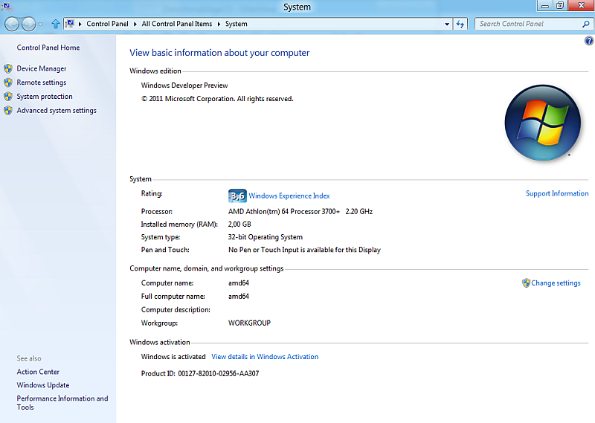Click the No Pen or Touch Input text
The width and height of the screenshot is (595, 423).
(x=304, y=250)
